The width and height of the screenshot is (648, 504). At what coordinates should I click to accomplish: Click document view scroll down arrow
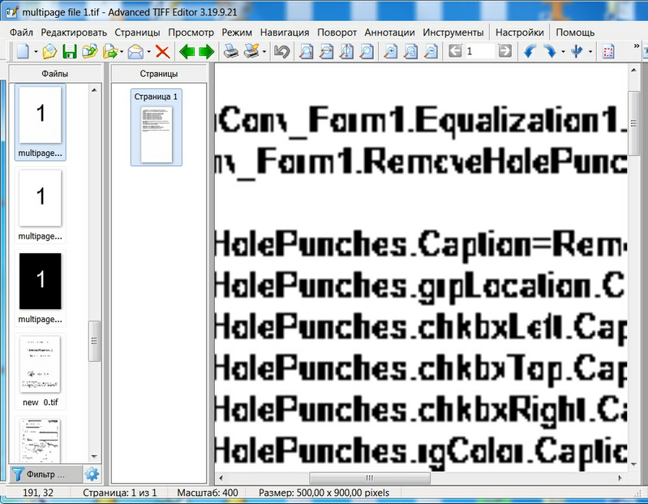(634, 465)
